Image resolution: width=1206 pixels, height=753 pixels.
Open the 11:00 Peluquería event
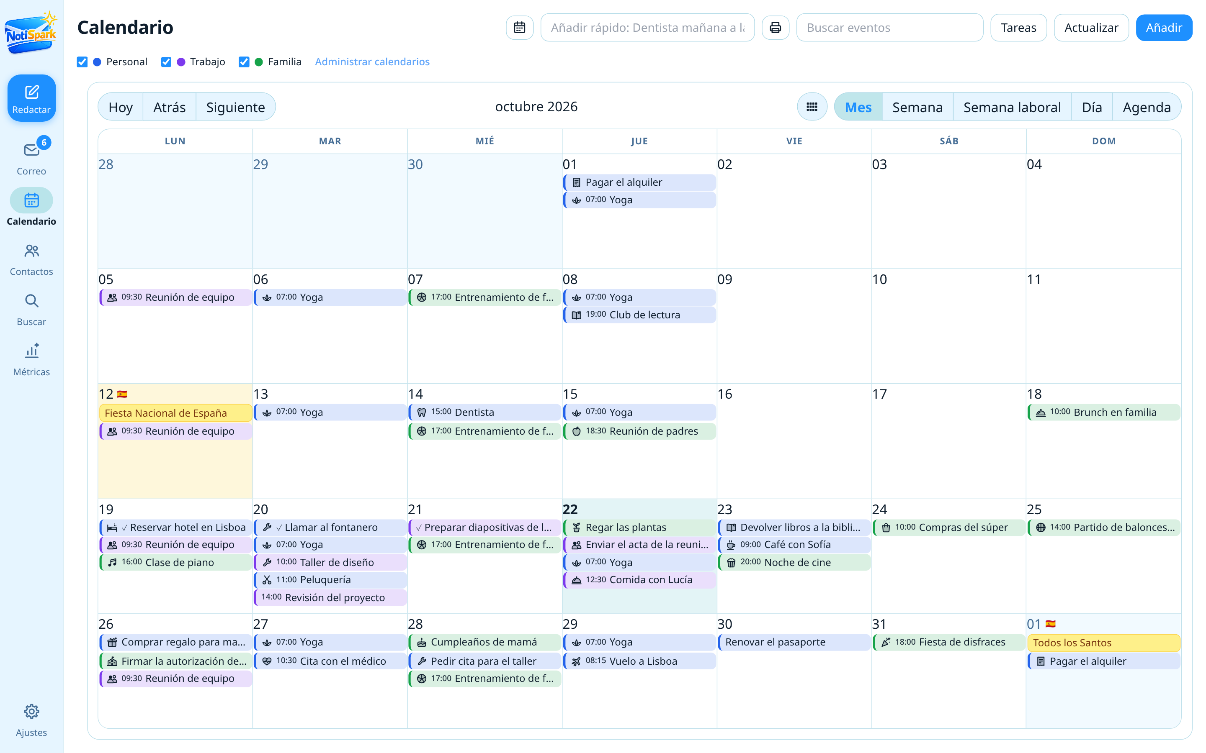[330, 580]
